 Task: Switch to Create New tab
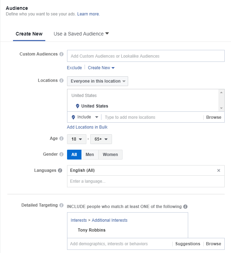pyautogui.click(x=29, y=34)
